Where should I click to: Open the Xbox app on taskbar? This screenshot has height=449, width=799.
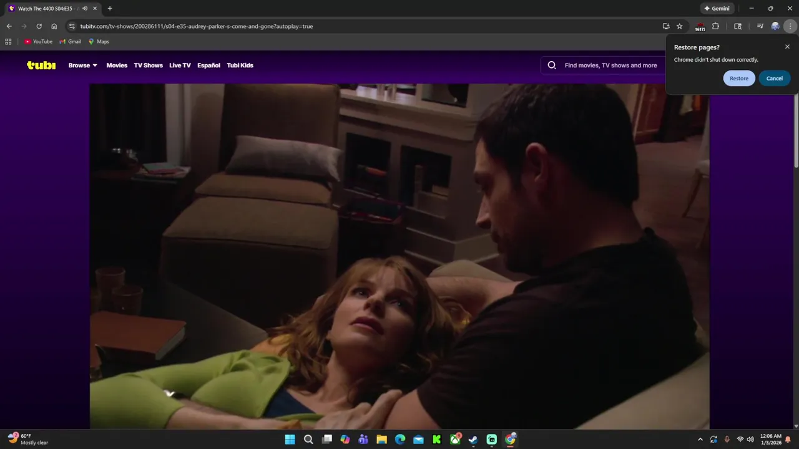point(456,440)
